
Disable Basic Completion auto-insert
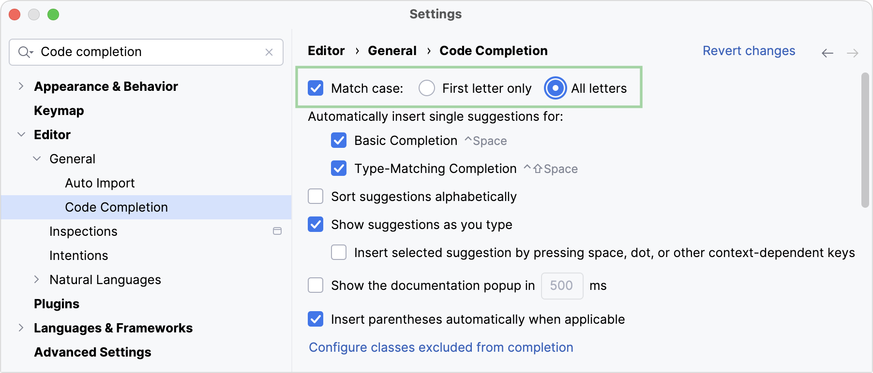click(x=339, y=141)
